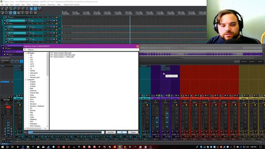Select the Dynamics - Multiband category
The width and height of the screenshot is (265, 149).
(37, 106)
